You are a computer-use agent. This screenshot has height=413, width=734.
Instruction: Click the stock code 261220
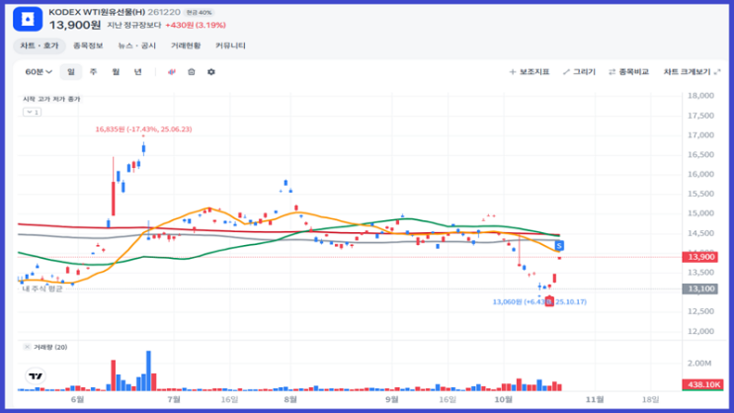164,12
